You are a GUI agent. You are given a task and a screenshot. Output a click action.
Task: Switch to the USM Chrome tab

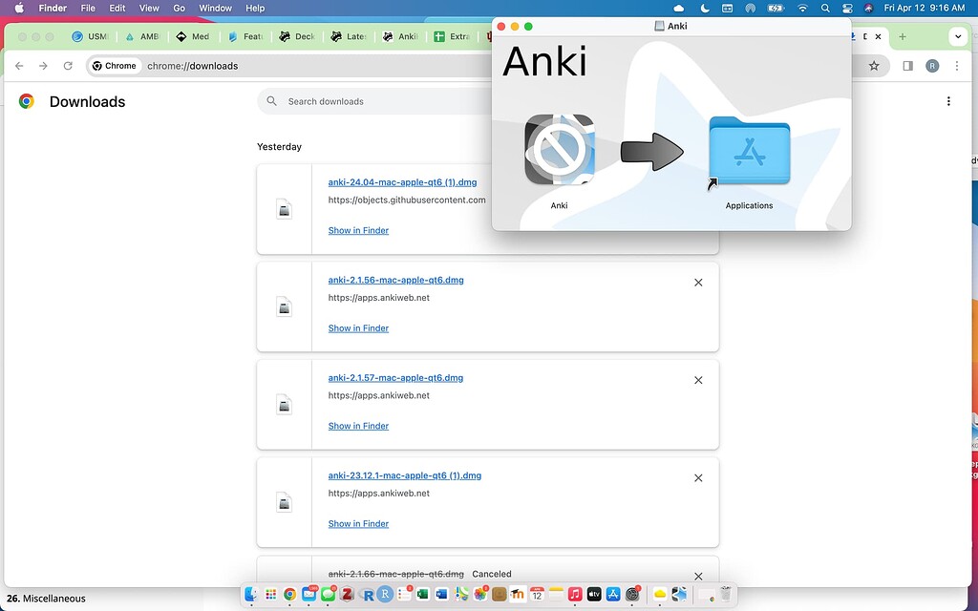pyautogui.click(x=91, y=37)
